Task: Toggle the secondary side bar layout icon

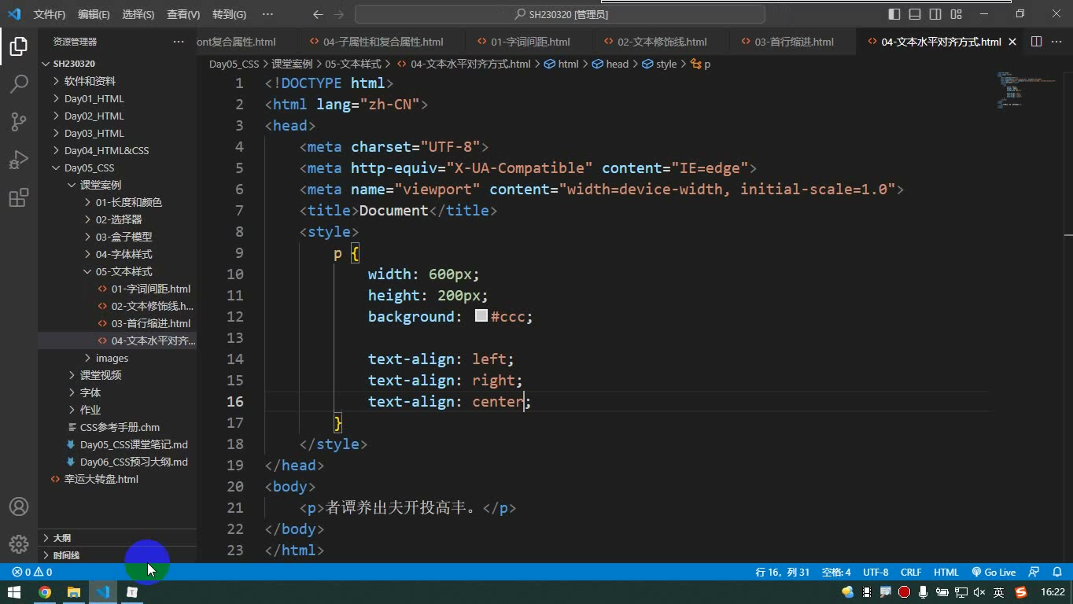Action: click(935, 14)
